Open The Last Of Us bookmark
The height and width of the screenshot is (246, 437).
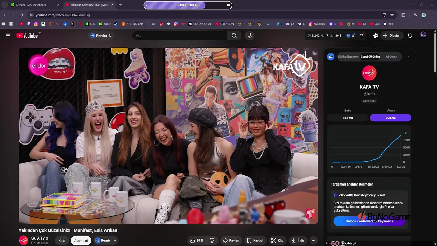click(200, 24)
